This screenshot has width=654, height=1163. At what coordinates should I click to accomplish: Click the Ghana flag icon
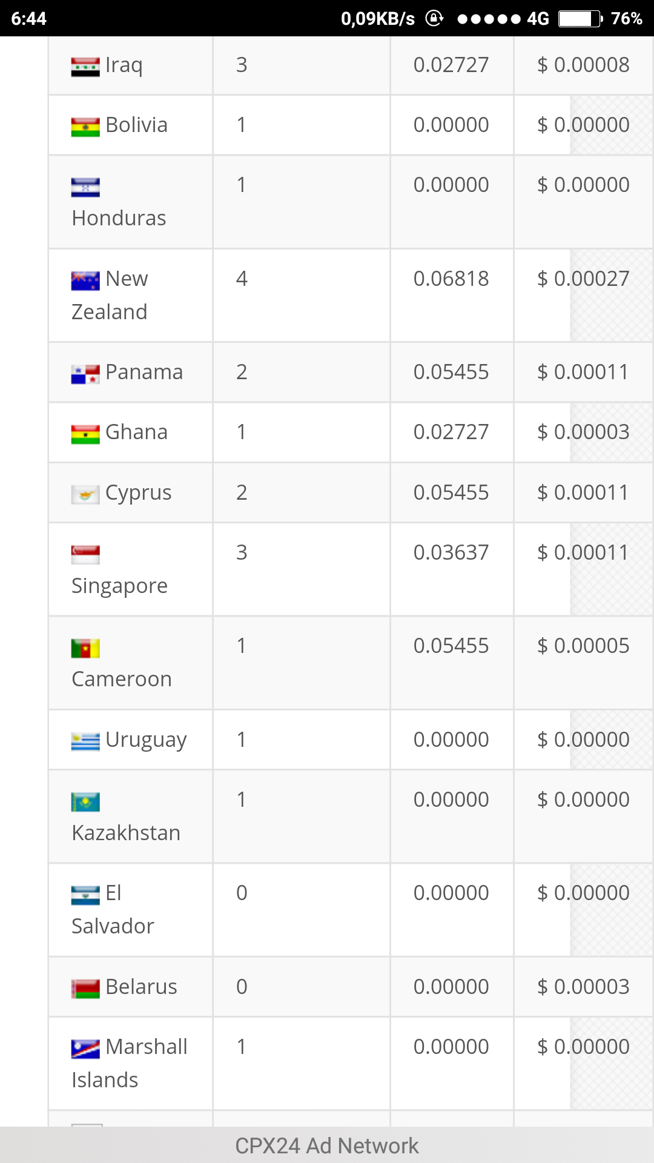[85, 434]
